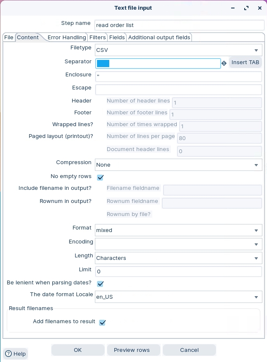Click the Help question mark icon
267x362 pixels.
pos(8,354)
